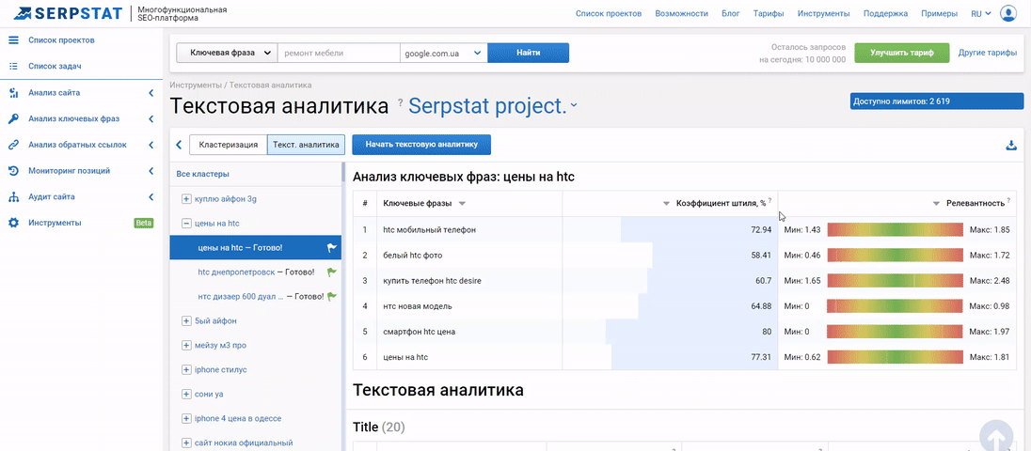This screenshot has width=1031, height=451.
Task: Click the clock icon for Мониторинг позиций
Action: 13,171
